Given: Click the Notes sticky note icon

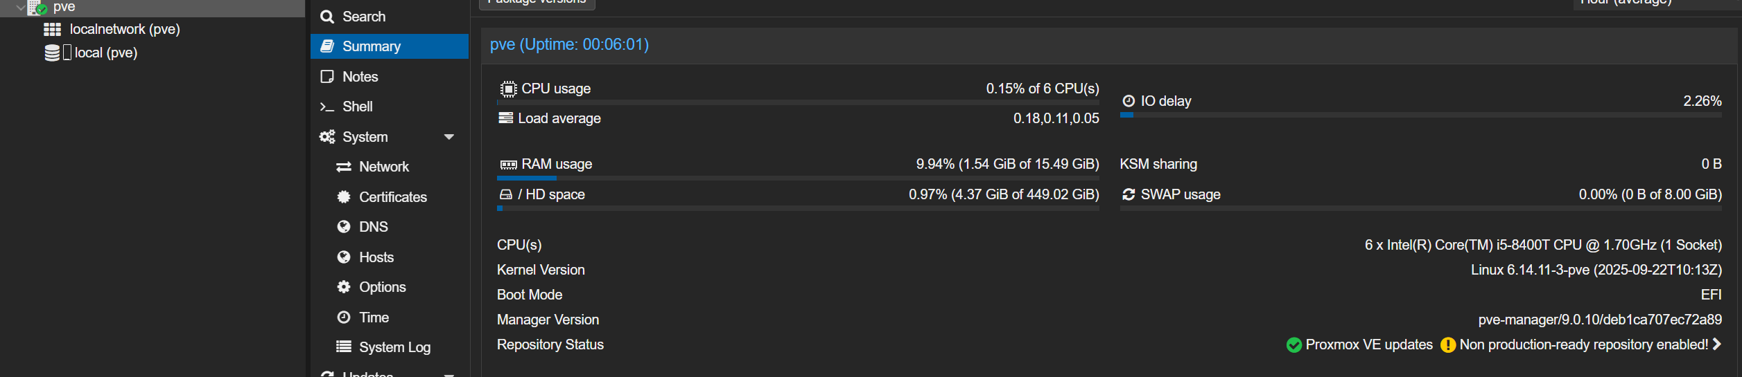Looking at the screenshot, I should [x=327, y=77].
